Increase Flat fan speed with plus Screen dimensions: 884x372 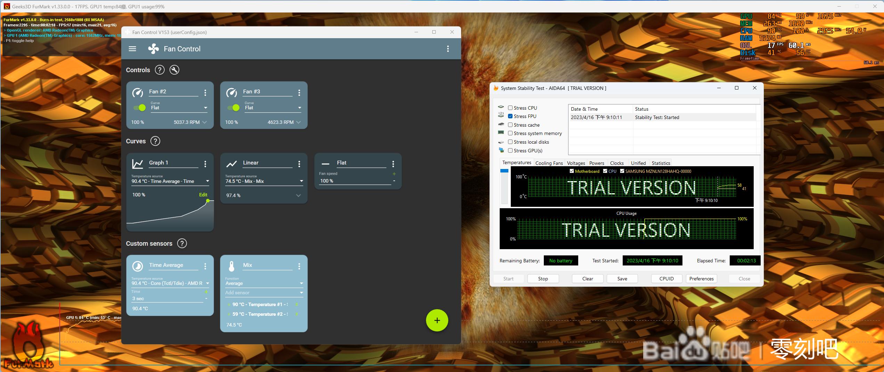coord(394,174)
